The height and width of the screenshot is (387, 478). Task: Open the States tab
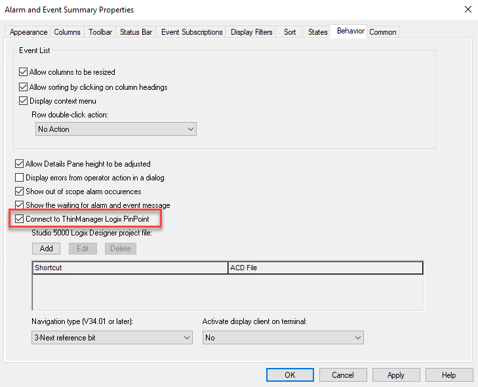tap(317, 32)
